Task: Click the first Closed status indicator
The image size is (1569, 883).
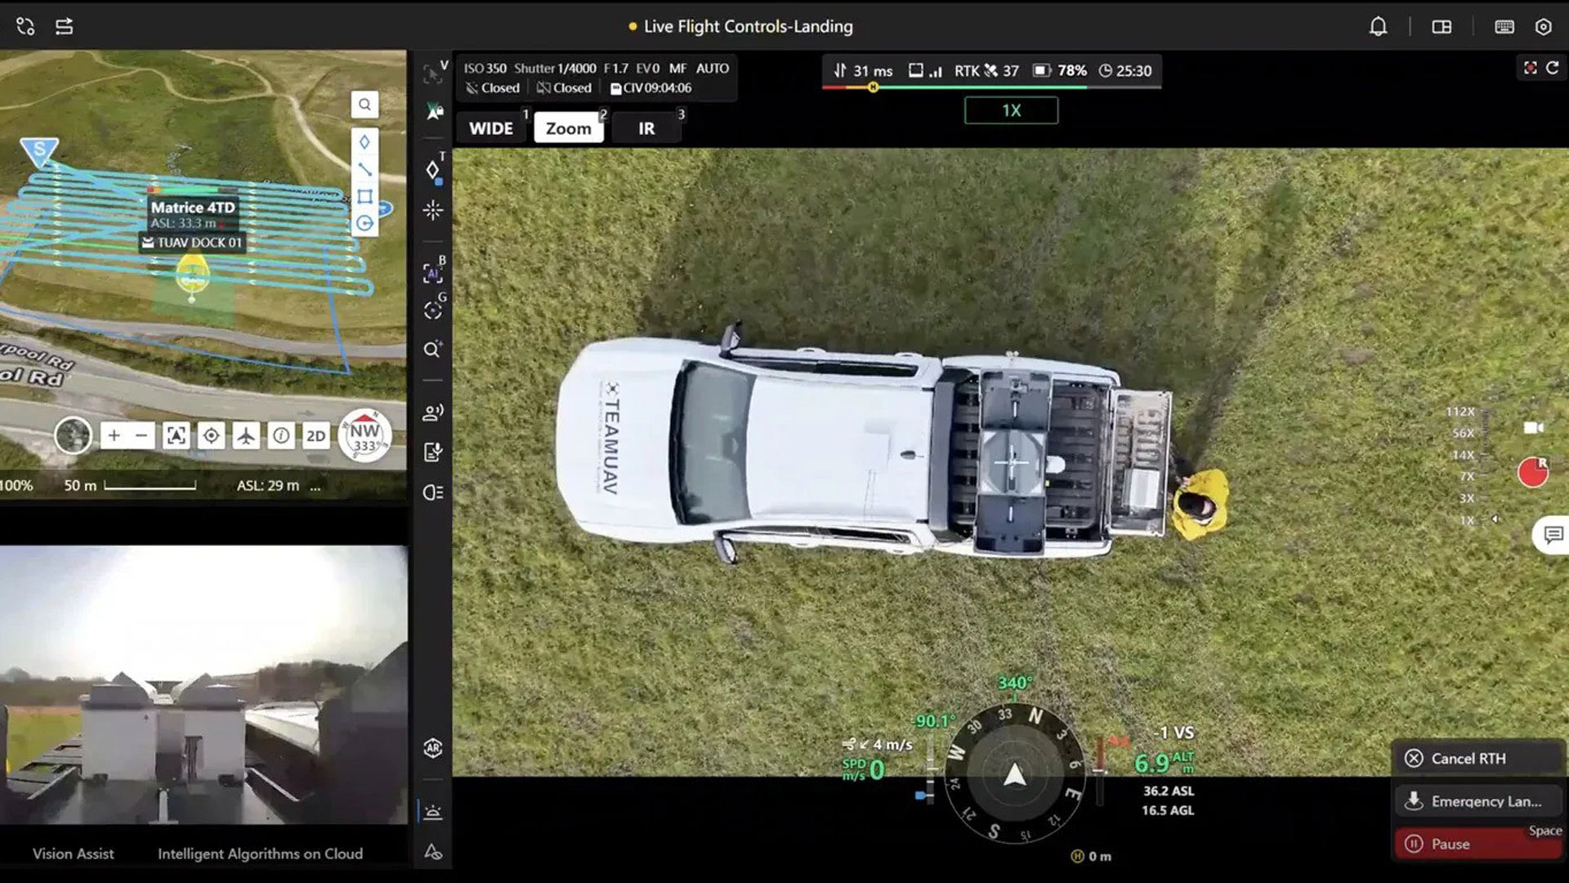Action: click(492, 88)
